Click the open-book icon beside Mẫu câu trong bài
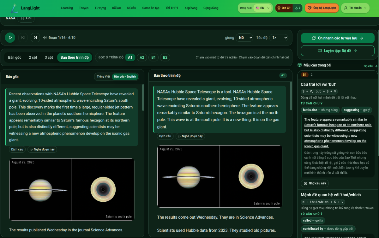Viewport: 379px width, 238px height. [300, 65]
